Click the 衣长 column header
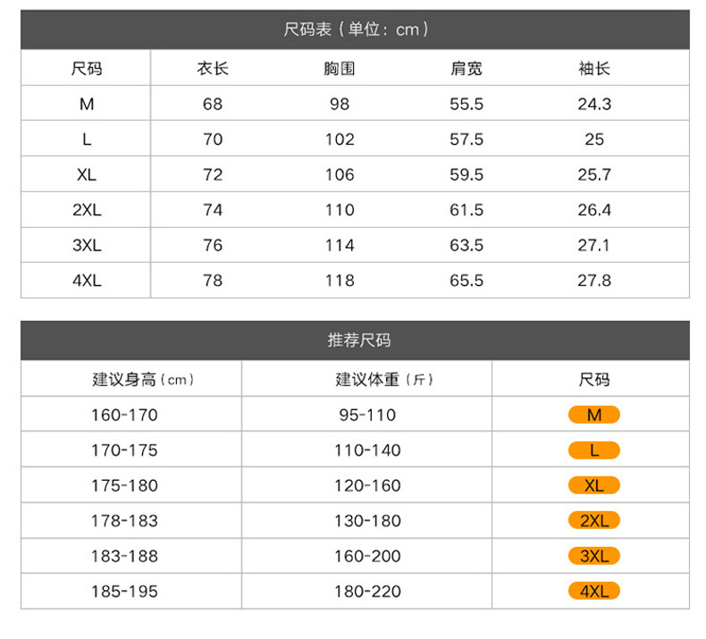The image size is (706, 639). (x=213, y=68)
